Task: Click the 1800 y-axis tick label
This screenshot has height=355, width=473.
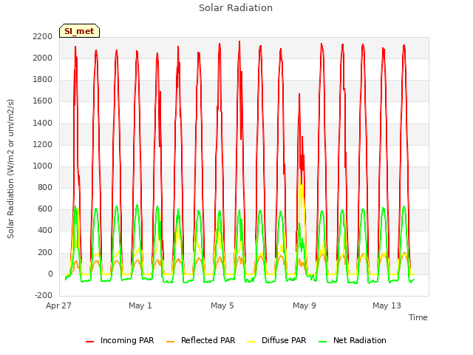Action: (x=43, y=80)
